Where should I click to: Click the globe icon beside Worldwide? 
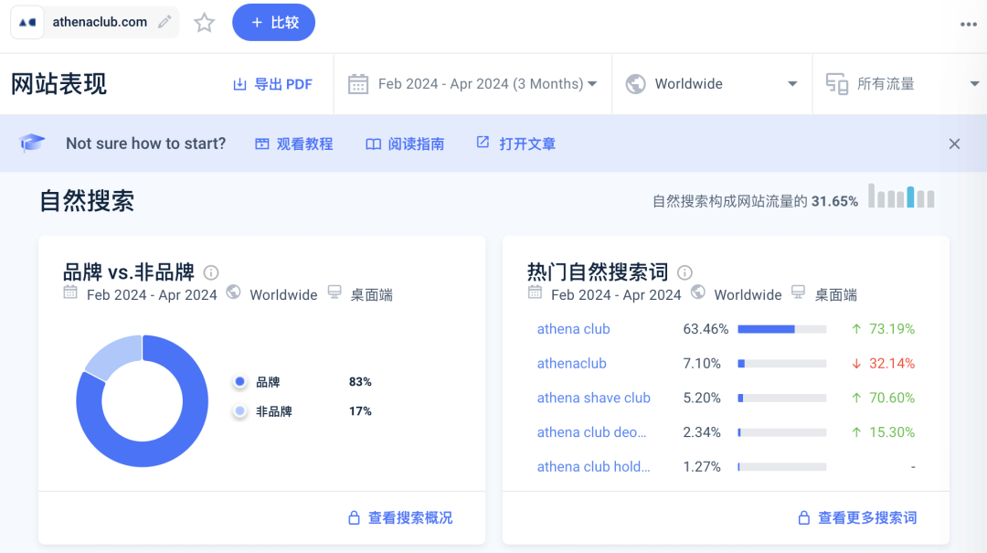tap(634, 83)
